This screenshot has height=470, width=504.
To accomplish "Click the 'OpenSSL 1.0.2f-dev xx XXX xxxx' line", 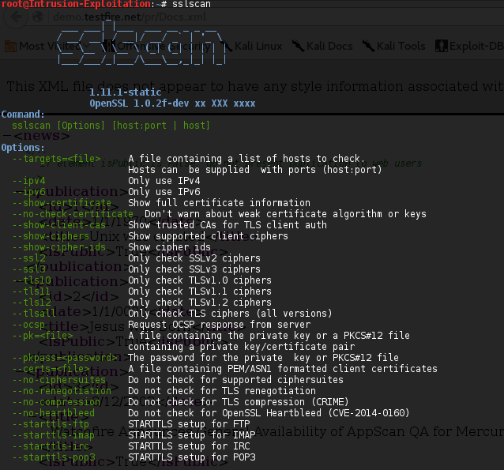I will pos(172,103).
